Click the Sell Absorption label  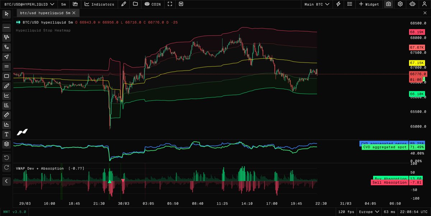(x=389, y=183)
